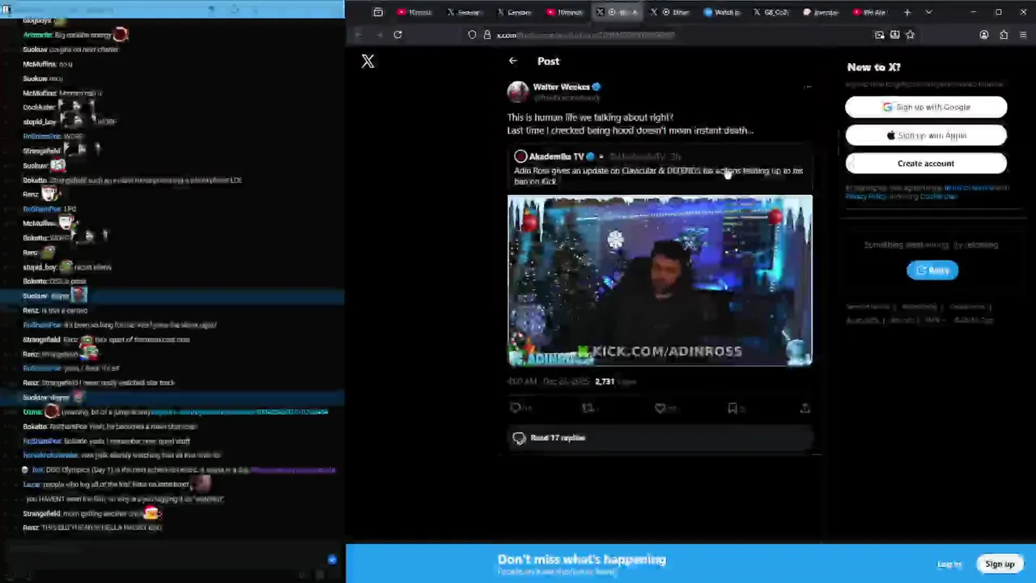
Task: Click Sign up with Google
Action: point(926,107)
